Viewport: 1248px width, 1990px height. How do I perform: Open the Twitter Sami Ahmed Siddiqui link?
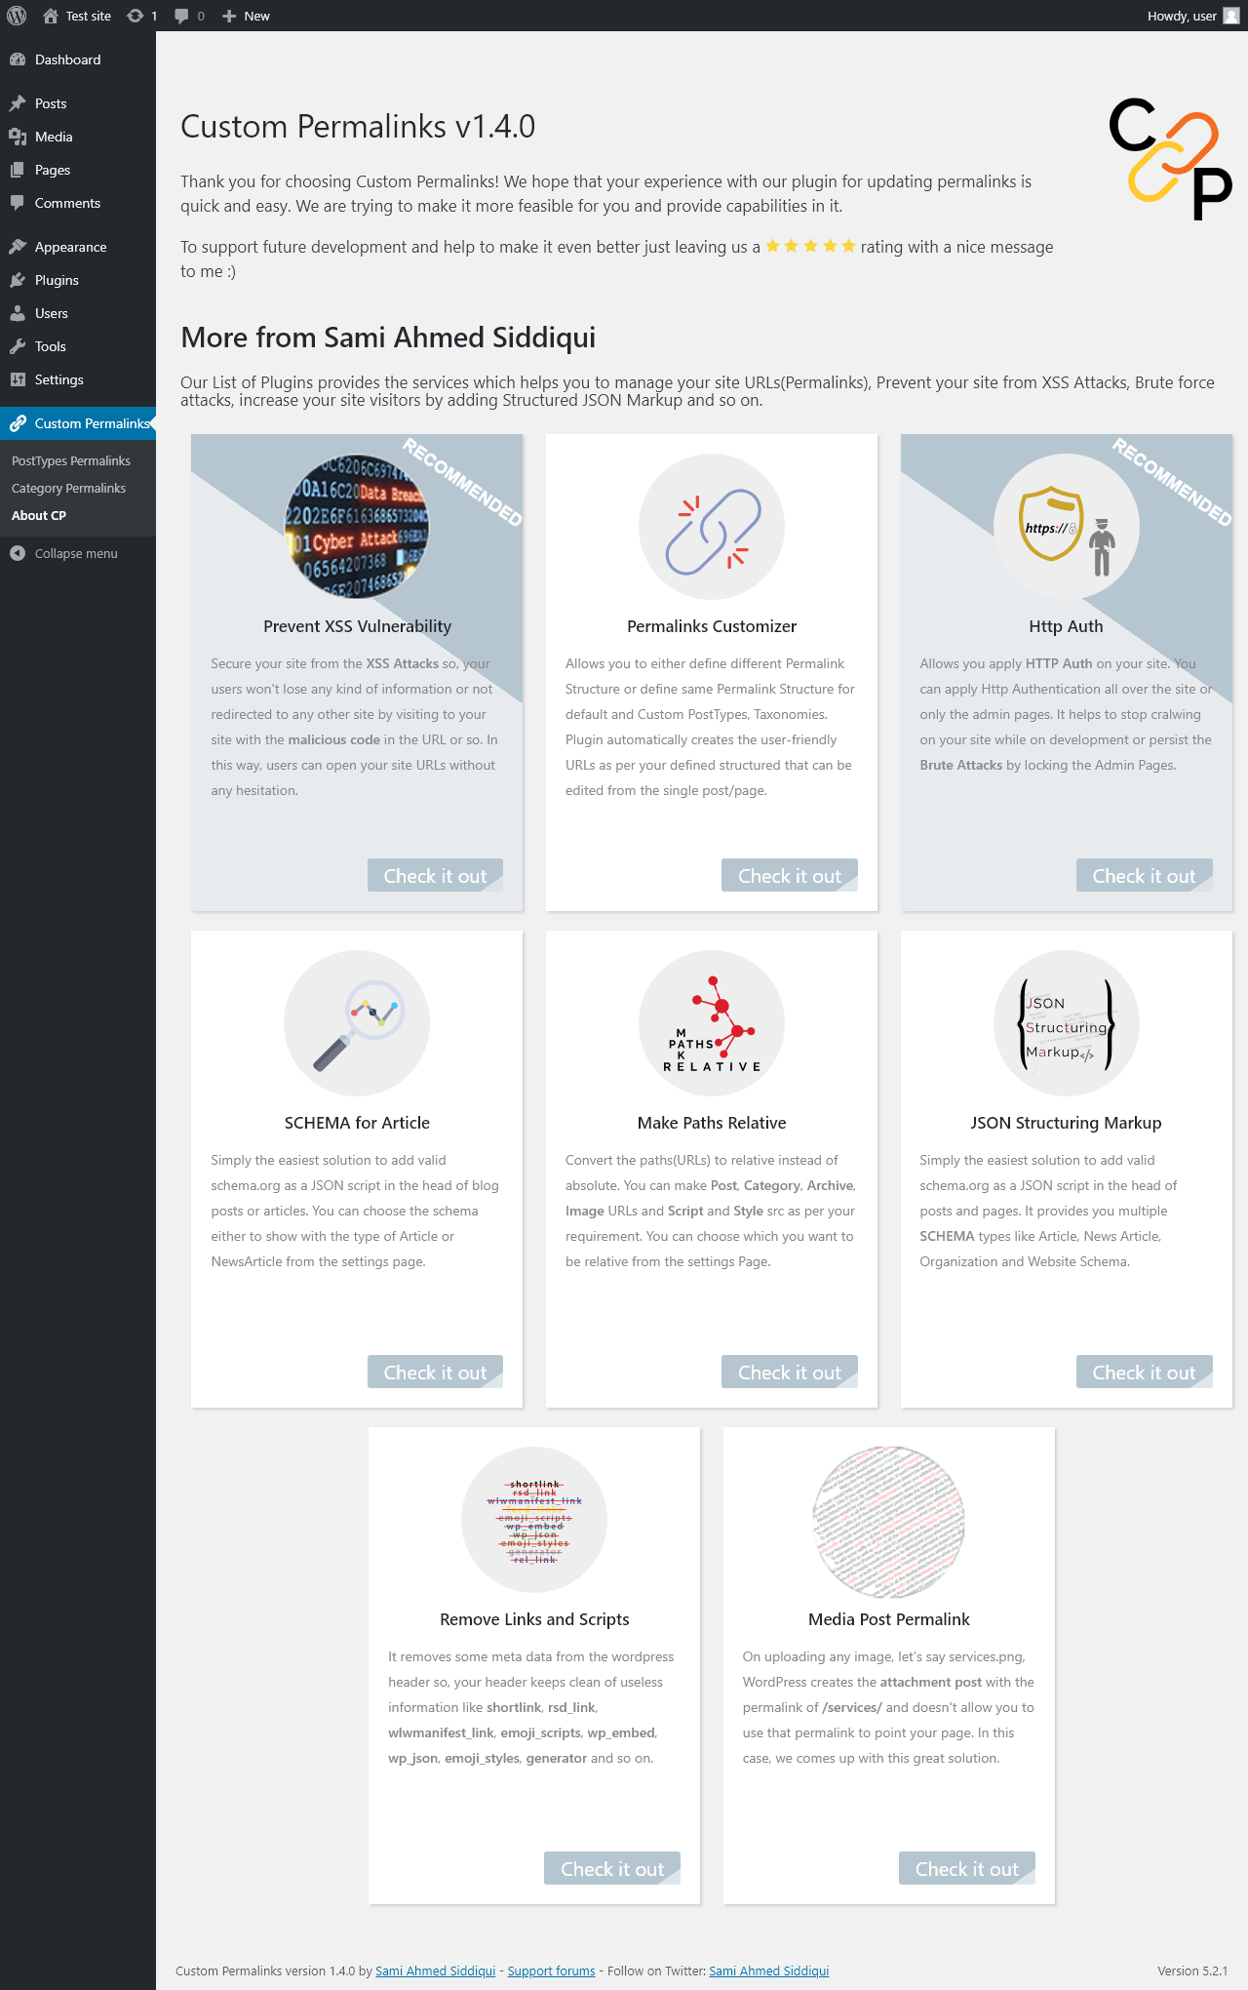pyautogui.click(x=769, y=1970)
